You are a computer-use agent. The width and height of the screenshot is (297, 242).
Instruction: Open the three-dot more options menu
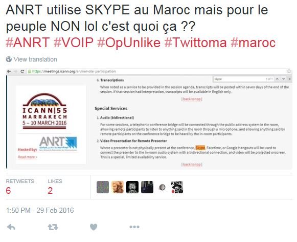134,227
